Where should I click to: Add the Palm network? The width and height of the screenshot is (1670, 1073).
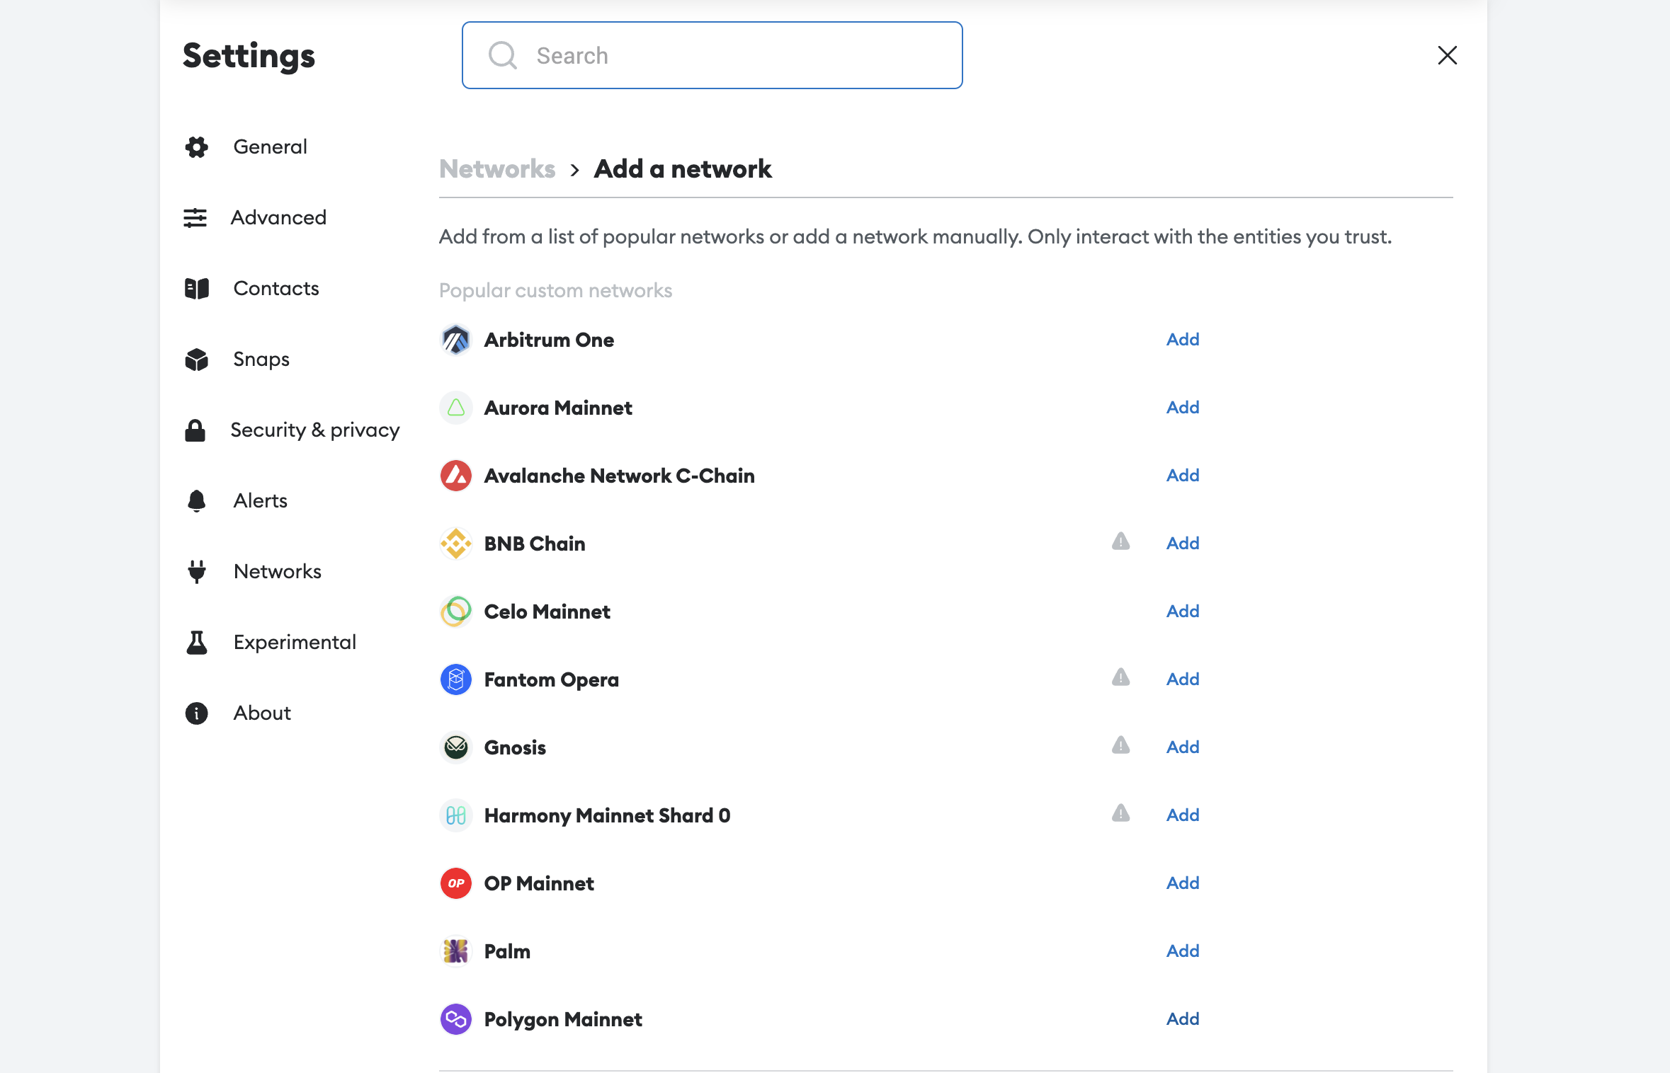coord(1183,951)
